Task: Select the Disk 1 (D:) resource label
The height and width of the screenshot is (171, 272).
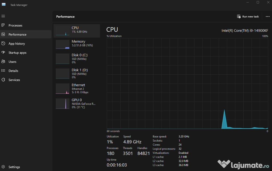Action: click(x=80, y=70)
